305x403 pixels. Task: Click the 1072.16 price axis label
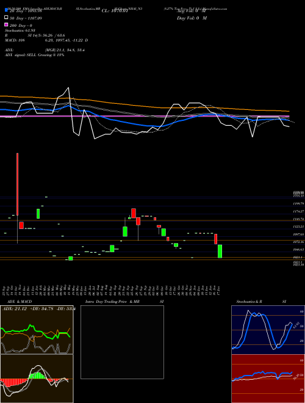298,242
